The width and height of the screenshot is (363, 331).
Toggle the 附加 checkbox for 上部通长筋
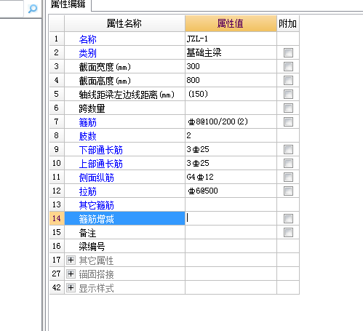point(288,163)
